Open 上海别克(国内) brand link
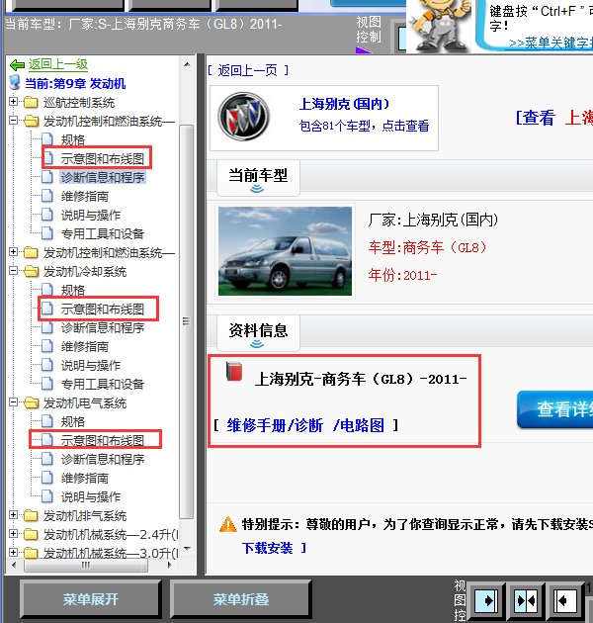593x623 pixels. point(344,104)
